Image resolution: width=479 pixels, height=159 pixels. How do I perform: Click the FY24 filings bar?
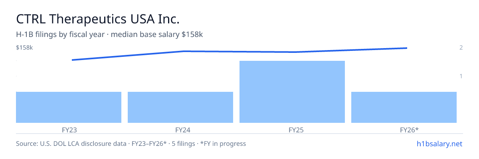[x=180, y=107]
